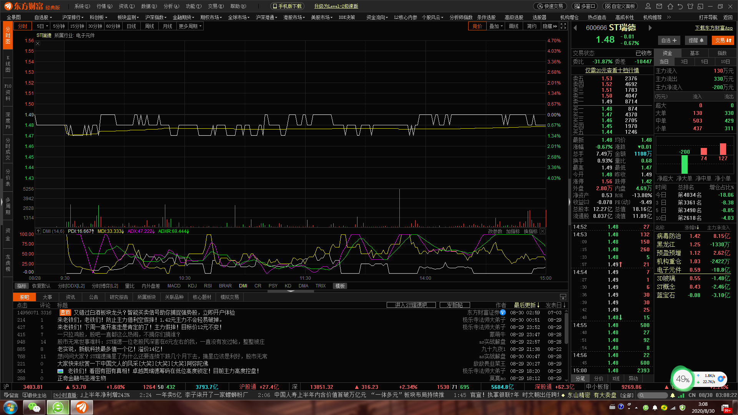Image resolution: width=738 pixels, height=415 pixels.
Task: Go to previous stock arrow
Action: [x=575, y=28]
